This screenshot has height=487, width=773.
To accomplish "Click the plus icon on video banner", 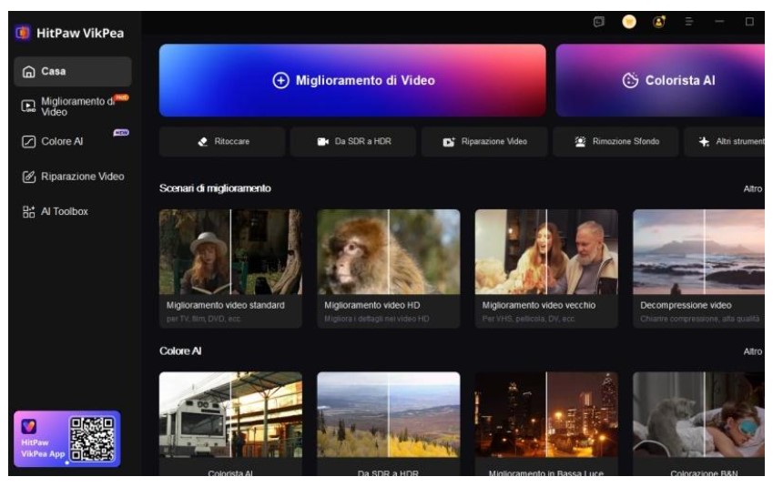I will pyautogui.click(x=281, y=80).
